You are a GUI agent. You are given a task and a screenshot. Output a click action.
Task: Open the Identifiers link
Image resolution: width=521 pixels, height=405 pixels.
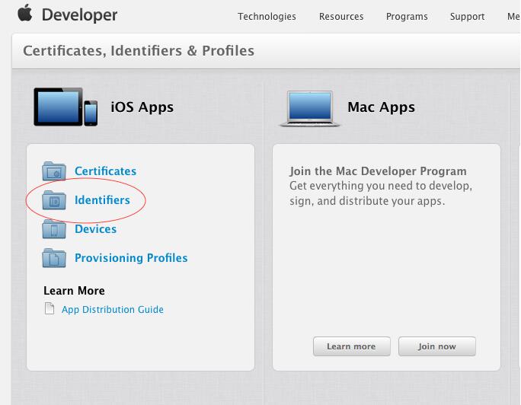(x=102, y=200)
